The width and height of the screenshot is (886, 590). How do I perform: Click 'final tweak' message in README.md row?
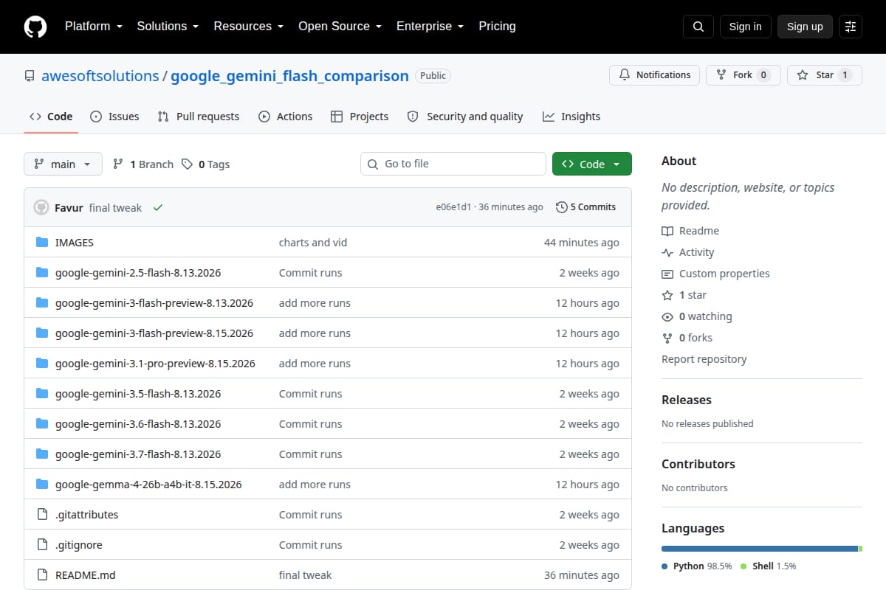(x=306, y=575)
